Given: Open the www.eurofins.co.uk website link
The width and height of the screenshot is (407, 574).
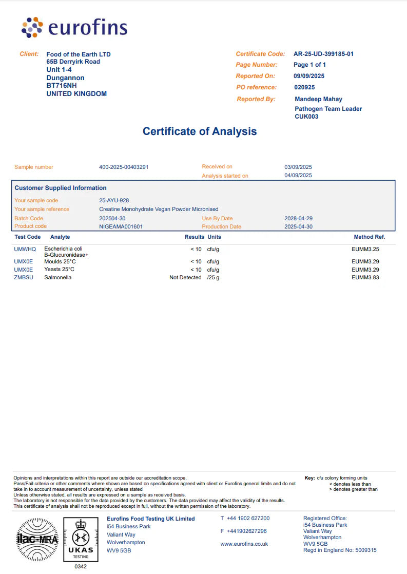Looking at the screenshot, I should point(244,544).
